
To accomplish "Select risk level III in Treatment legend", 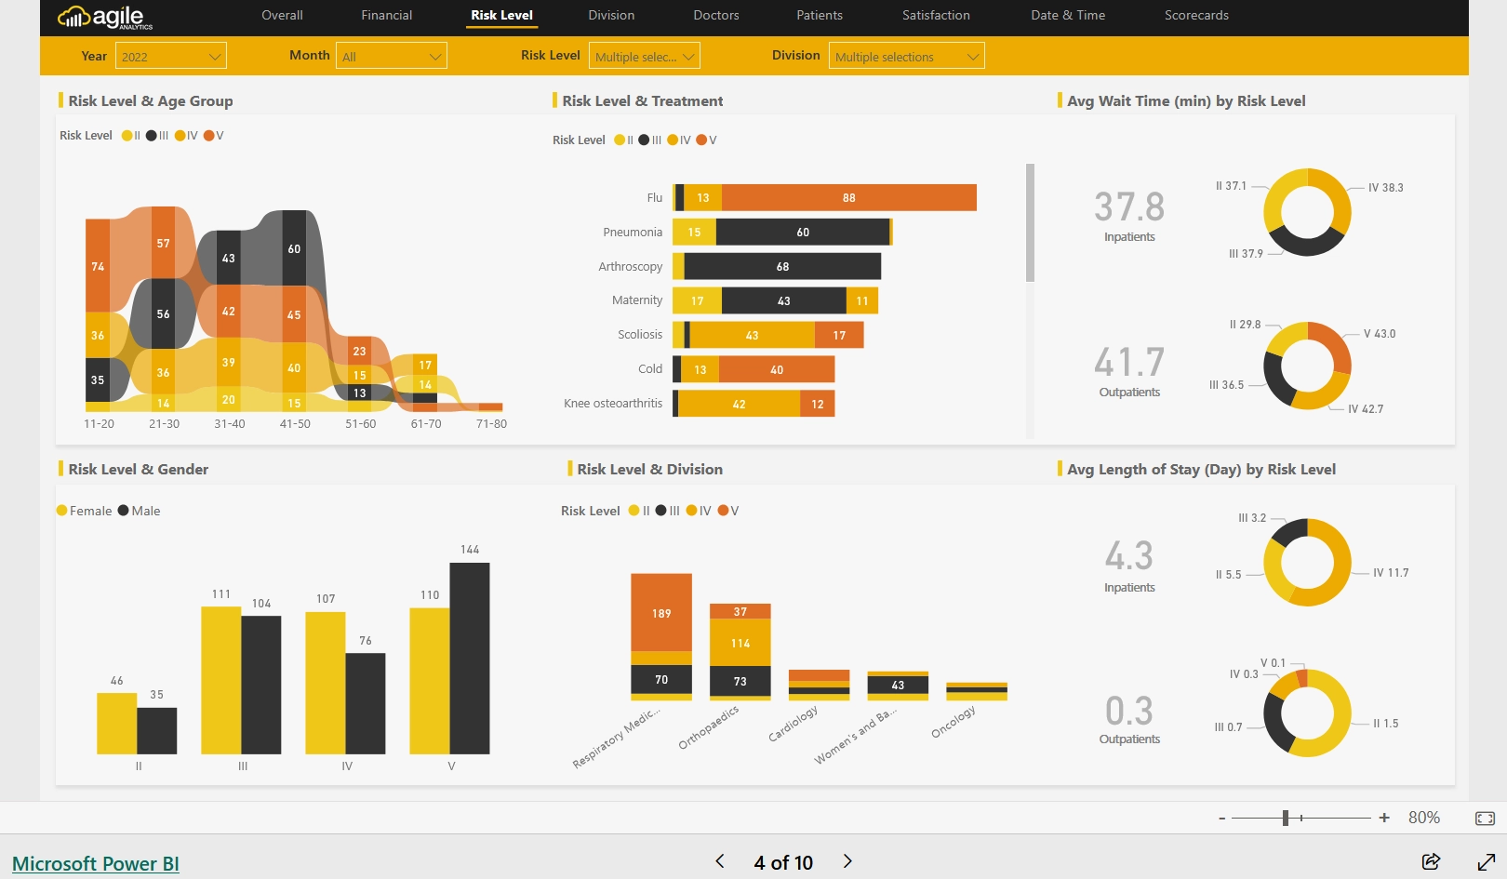I will click(650, 140).
